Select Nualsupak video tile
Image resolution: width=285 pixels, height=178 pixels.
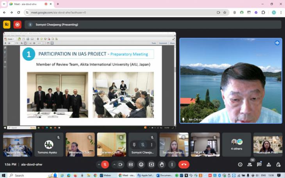pos(268,144)
